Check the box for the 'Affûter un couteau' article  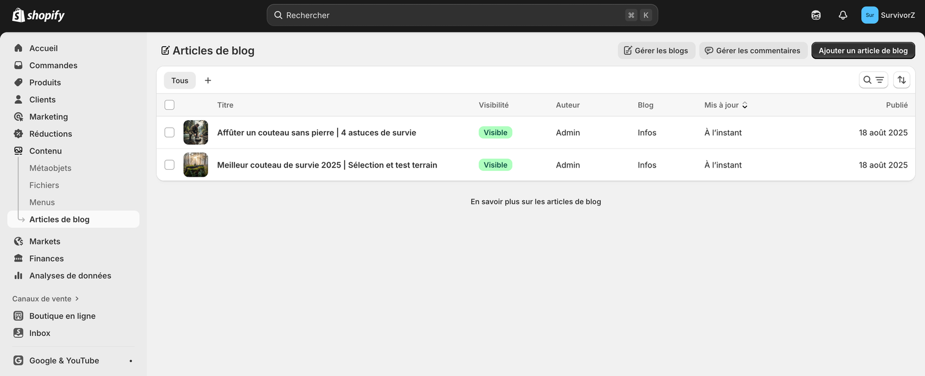[x=169, y=133]
